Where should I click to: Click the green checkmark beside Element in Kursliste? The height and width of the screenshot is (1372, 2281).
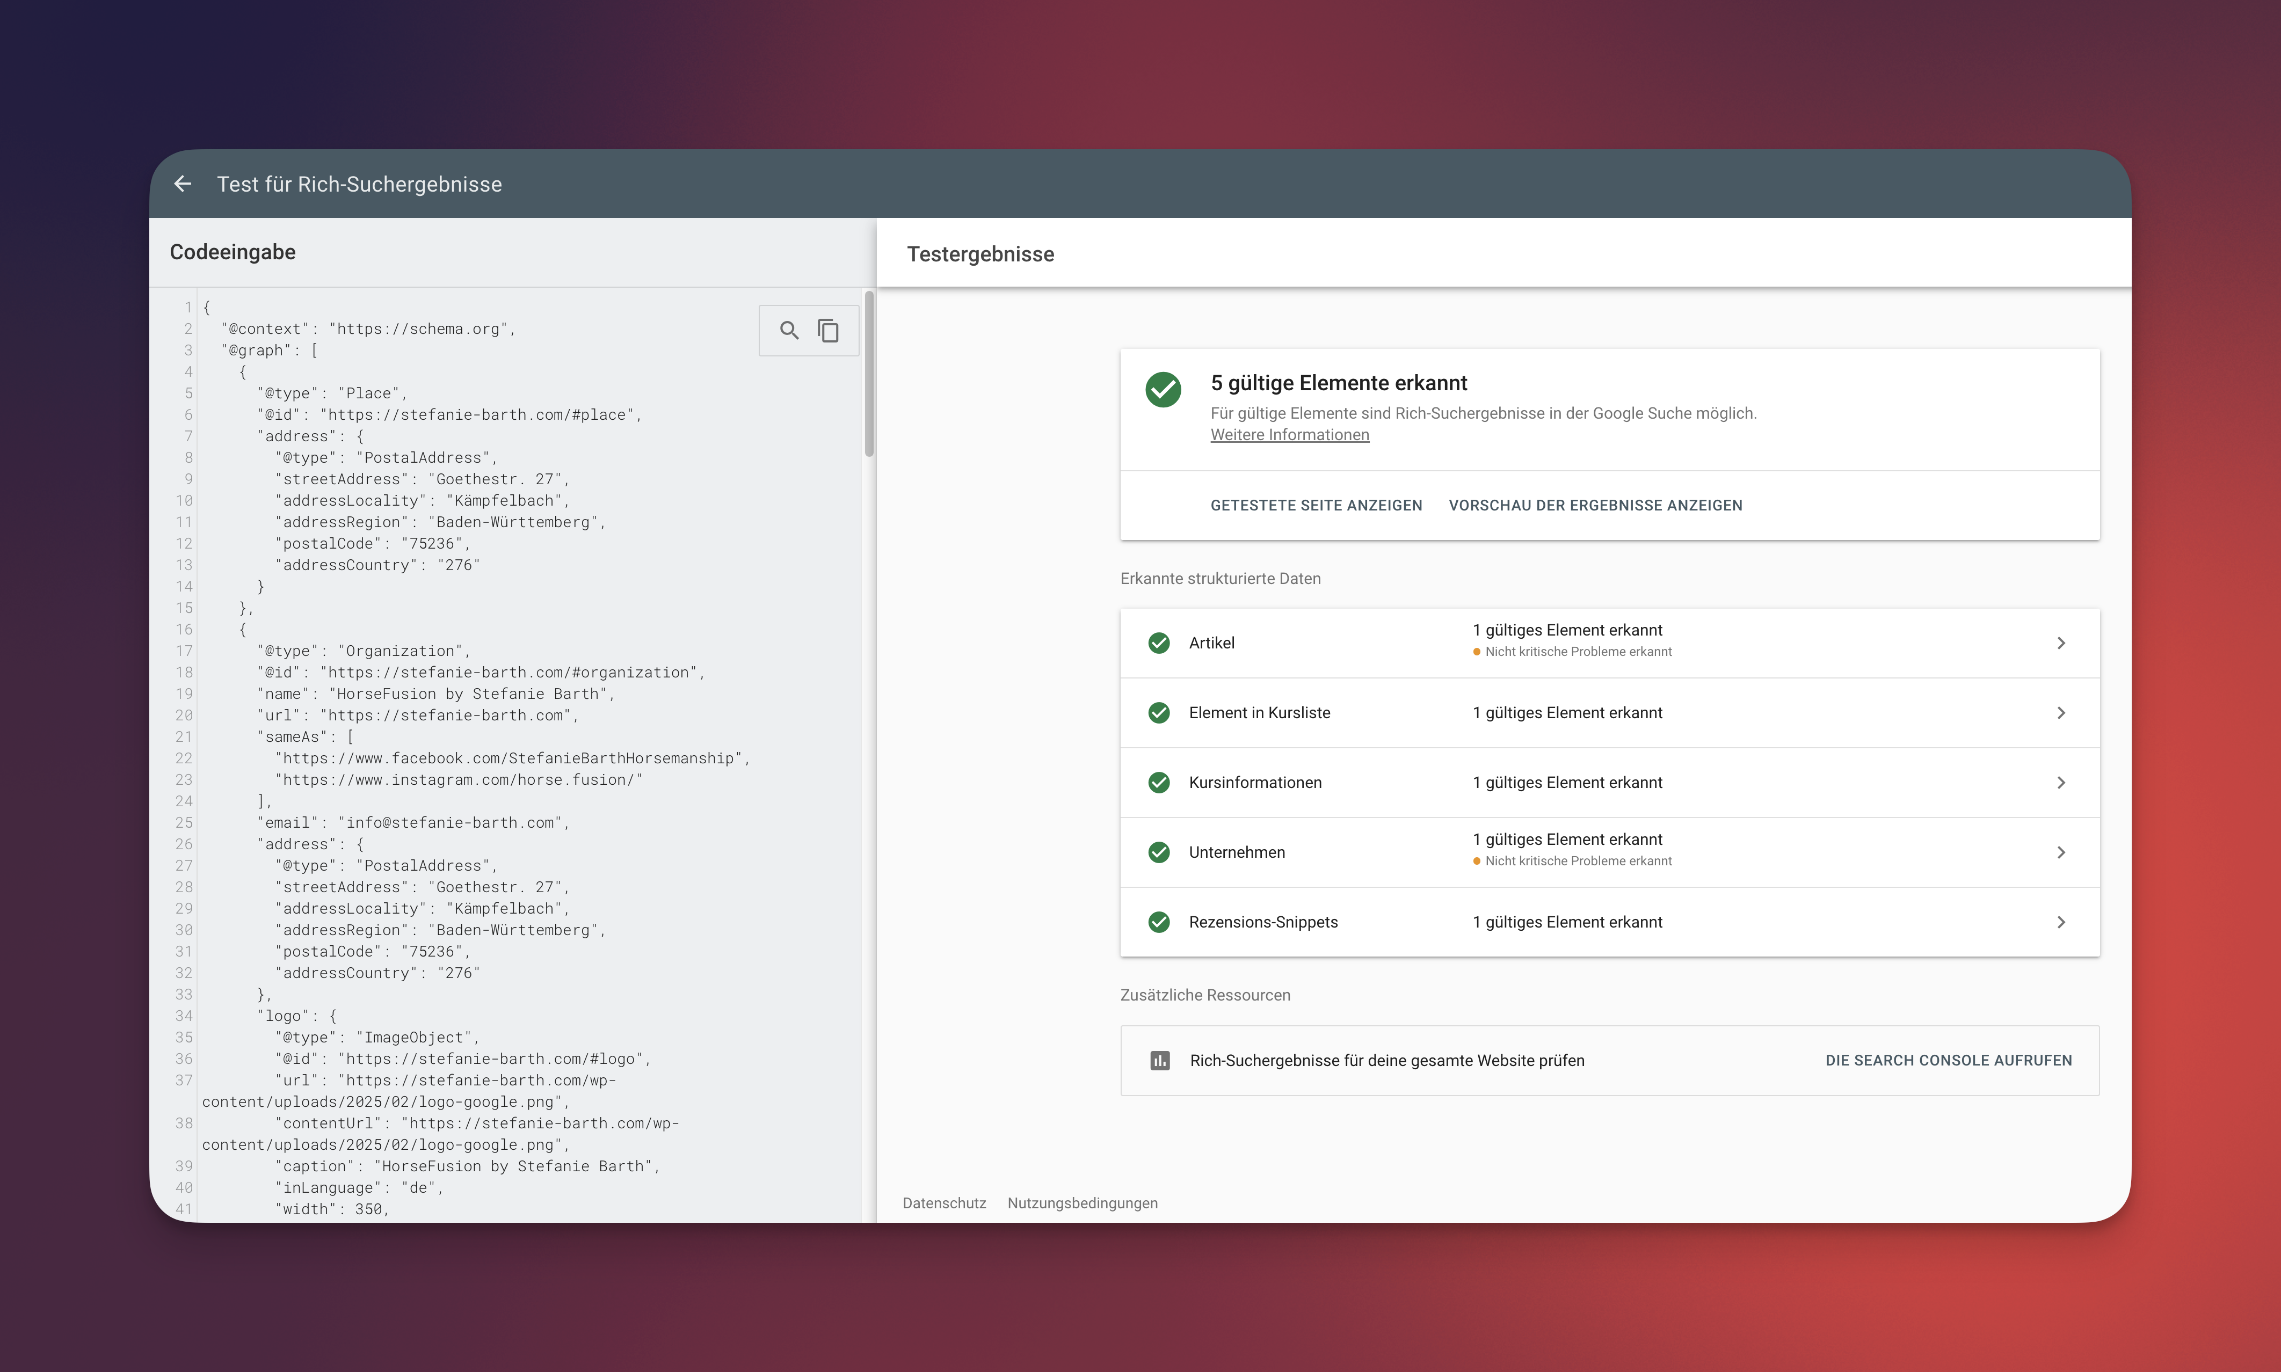pos(1159,713)
